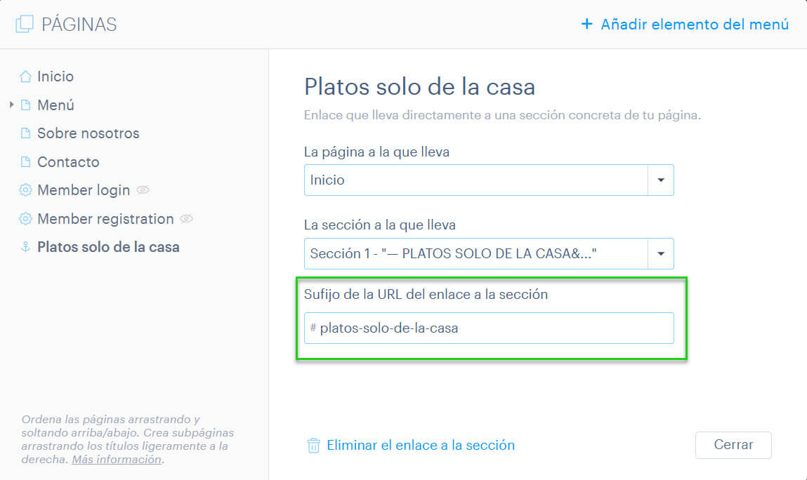Viewport: 807px width, 480px height.
Task: Click the trash icon for deleting section link
Action: point(313,445)
